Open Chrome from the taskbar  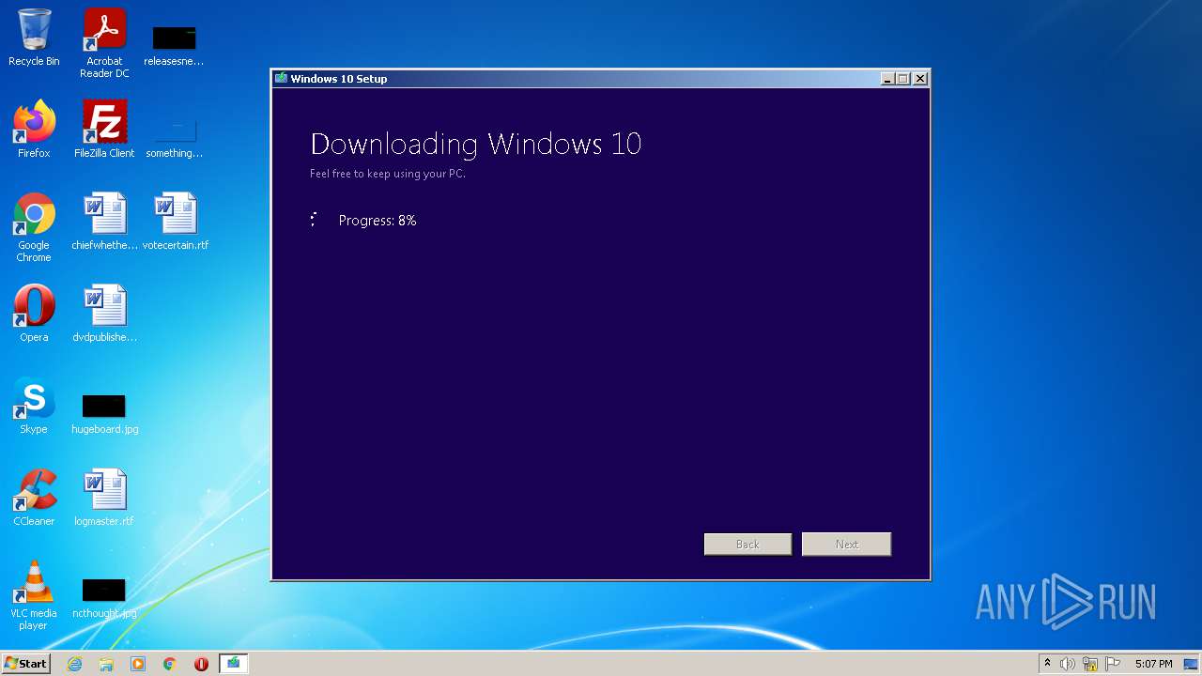tap(170, 664)
